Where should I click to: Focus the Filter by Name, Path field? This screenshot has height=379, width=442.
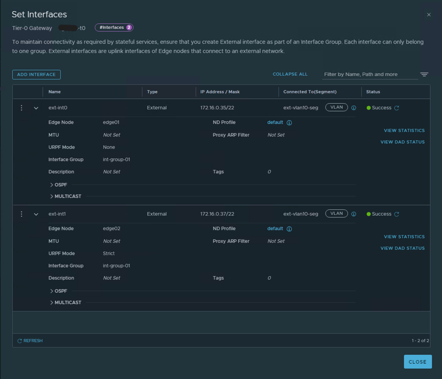point(370,74)
